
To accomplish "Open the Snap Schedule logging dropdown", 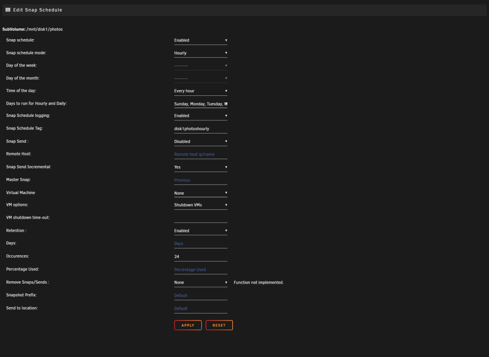I will (x=200, y=116).
